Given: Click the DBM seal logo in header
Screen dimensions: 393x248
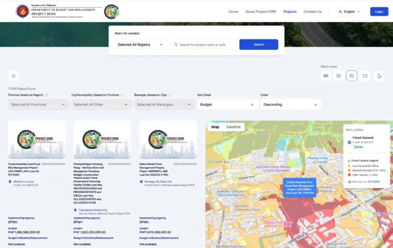Looking at the screenshot, I should tap(23, 12).
